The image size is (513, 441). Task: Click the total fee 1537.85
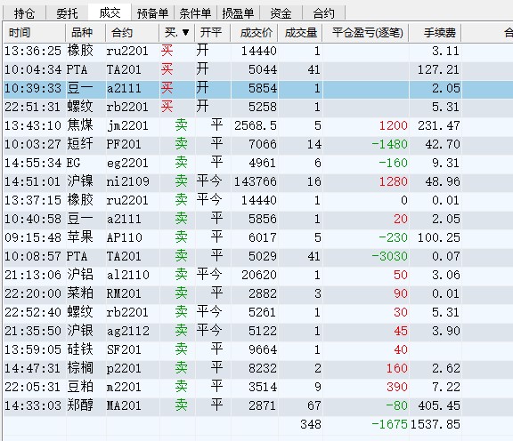tap(436, 424)
